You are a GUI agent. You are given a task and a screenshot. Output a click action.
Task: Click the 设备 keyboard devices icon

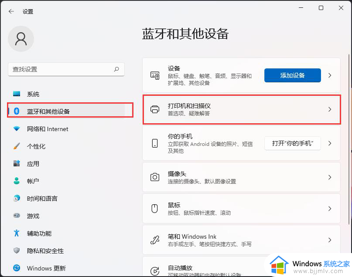[155, 75]
